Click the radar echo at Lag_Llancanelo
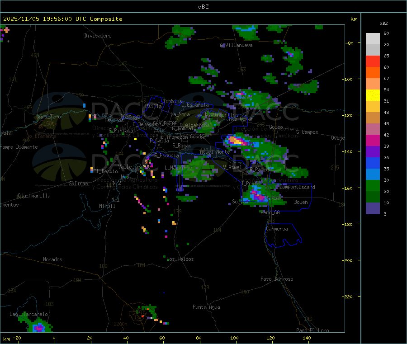Screen dimensions: 407x344 tap(39, 327)
